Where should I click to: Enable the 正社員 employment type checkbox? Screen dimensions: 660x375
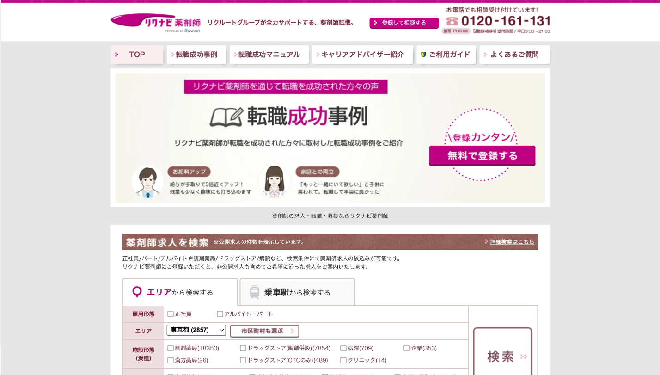pyautogui.click(x=171, y=314)
